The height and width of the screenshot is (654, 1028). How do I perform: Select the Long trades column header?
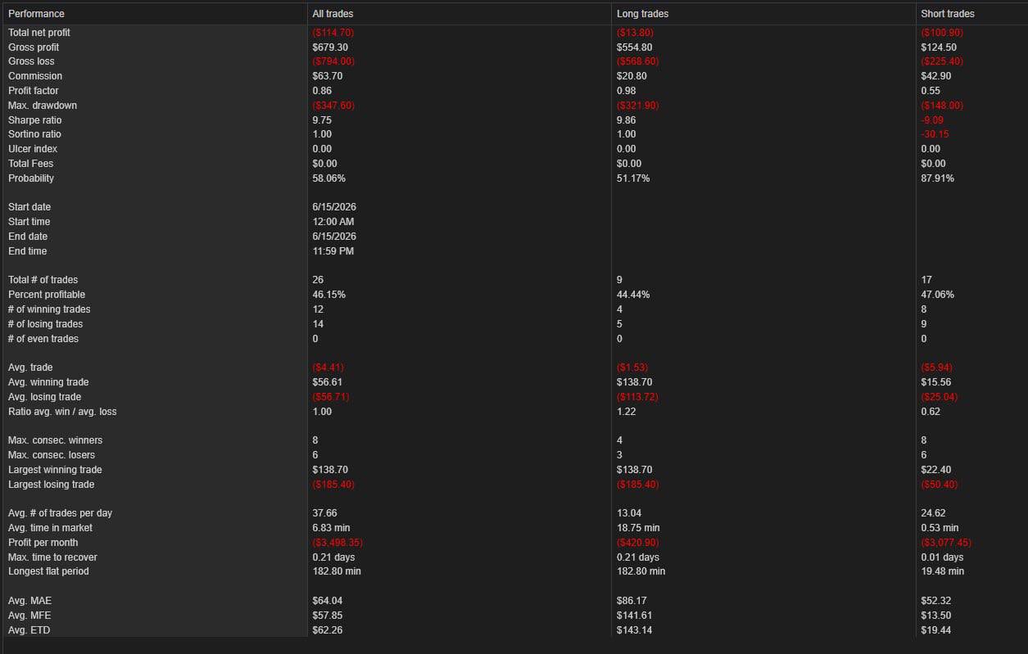[643, 14]
